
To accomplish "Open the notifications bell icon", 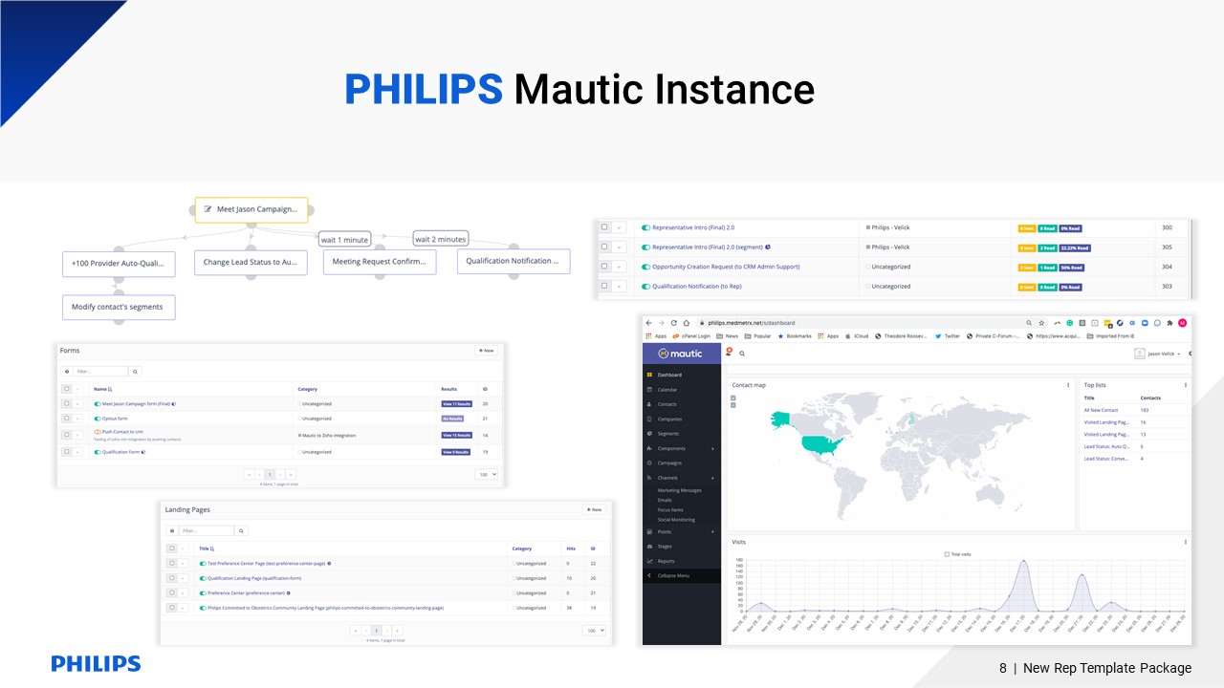I will [728, 353].
